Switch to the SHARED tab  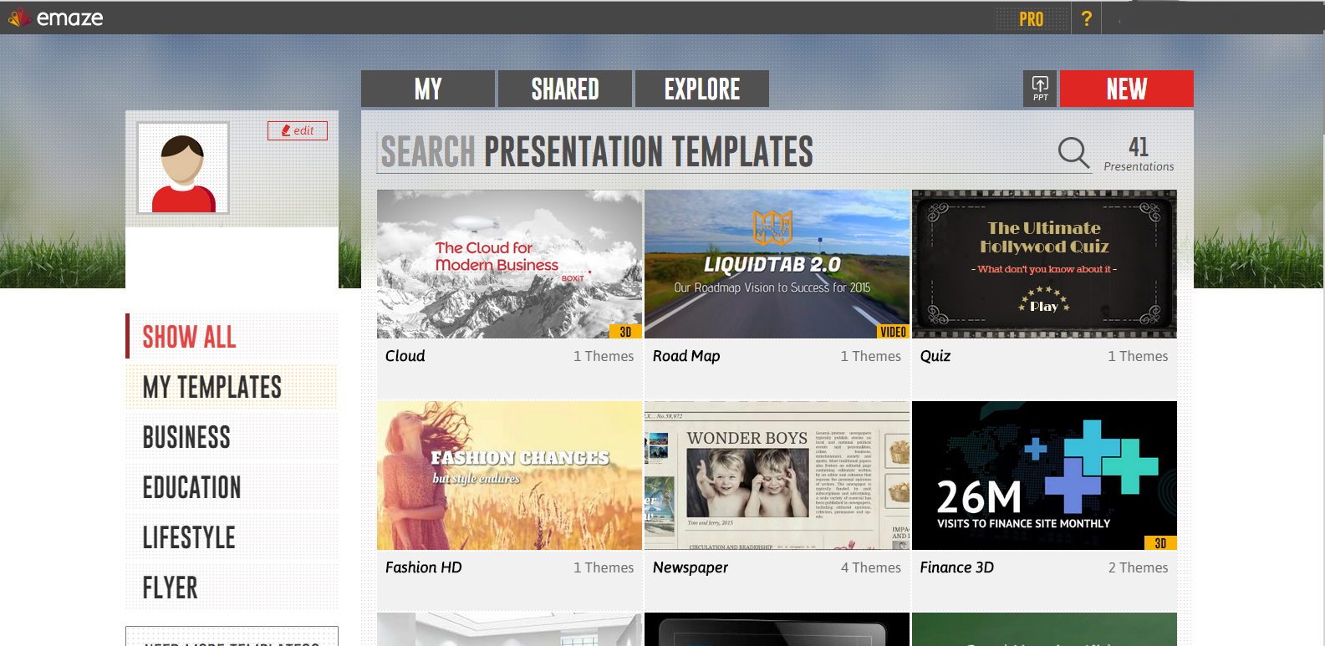pyautogui.click(x=565, y=89)
